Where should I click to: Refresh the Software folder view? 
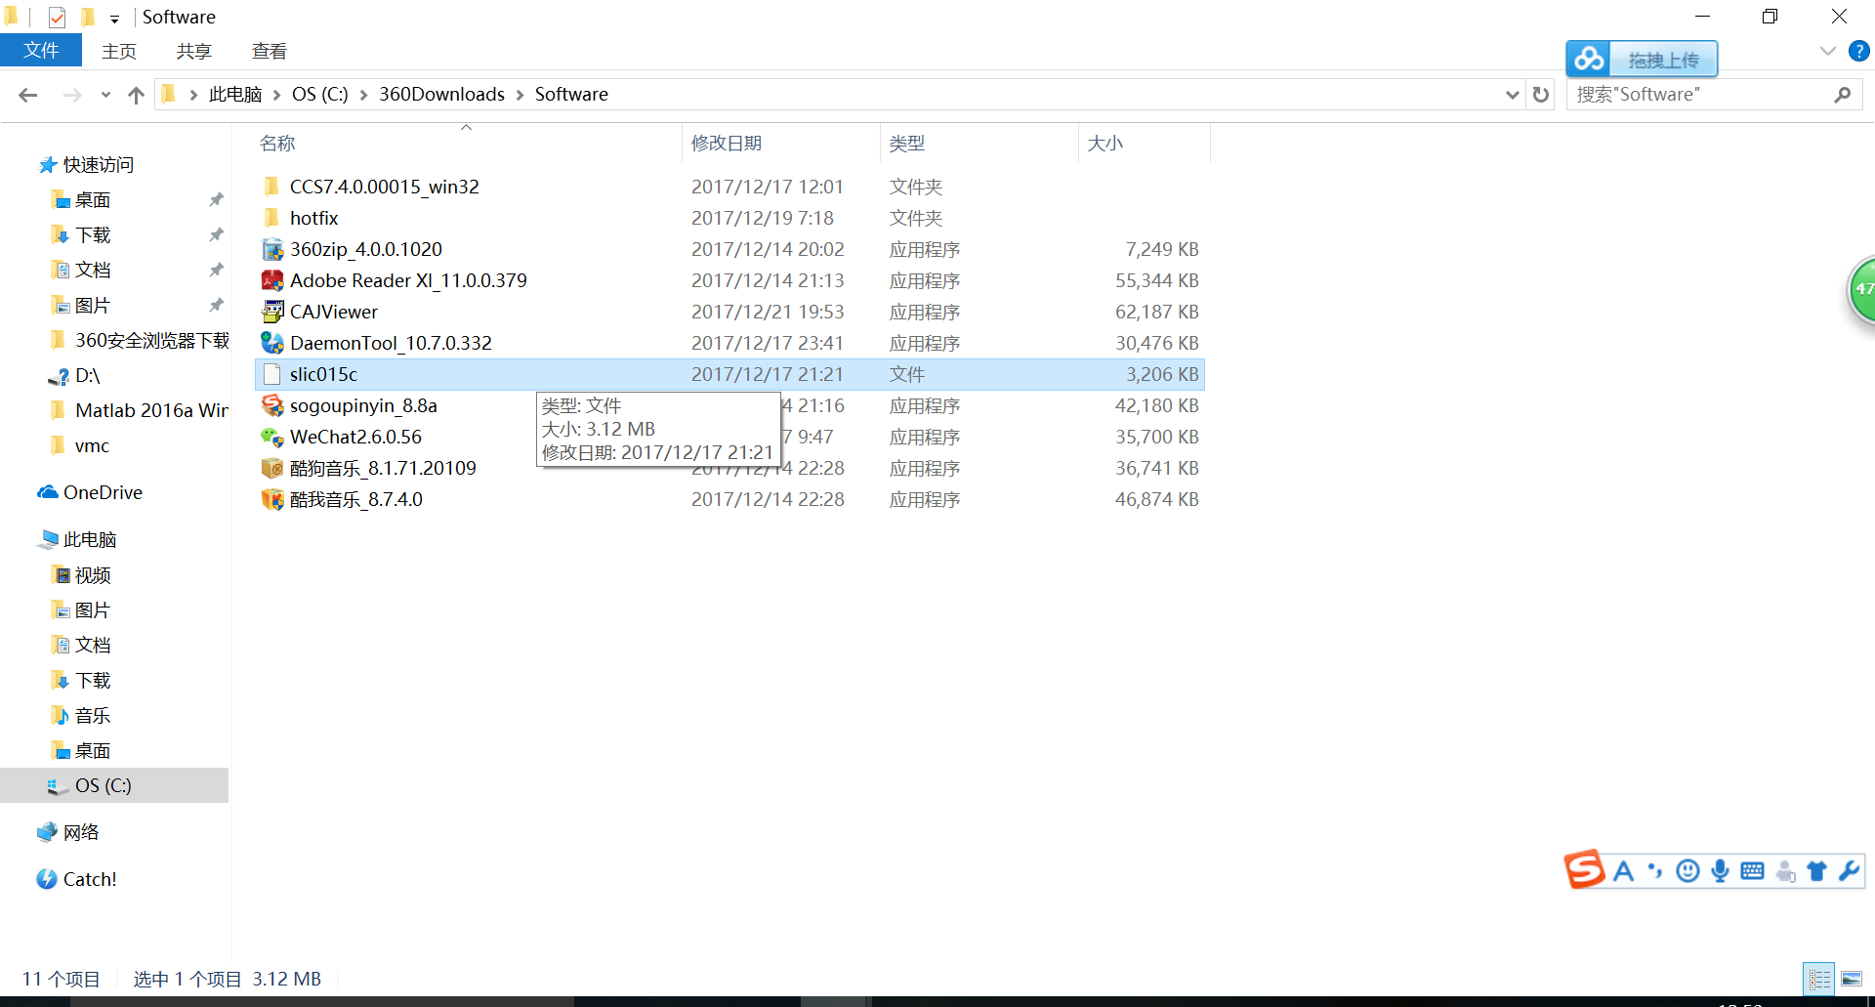[x=1541, y=95]
